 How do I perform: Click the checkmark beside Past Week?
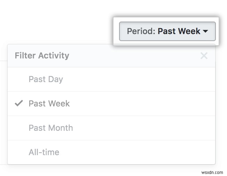click(x=19, y=103)
